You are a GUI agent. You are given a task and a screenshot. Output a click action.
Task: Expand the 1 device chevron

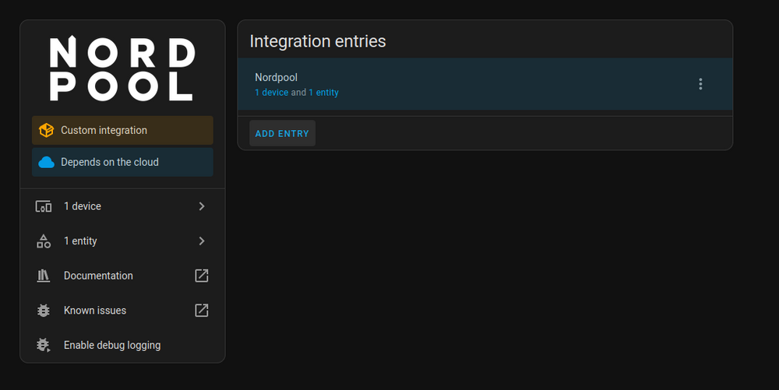click(x=202, y=206)
